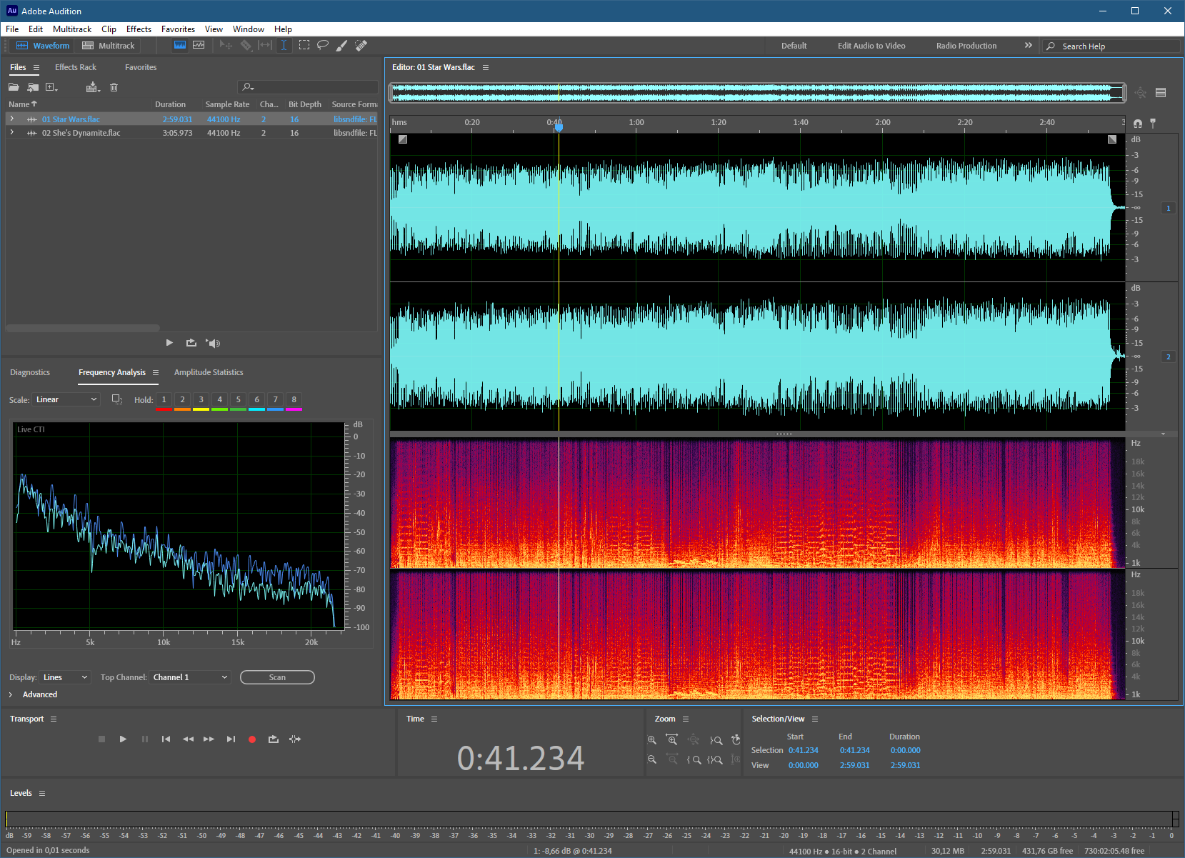Click playhead marker on timeline ruler
The image size is (1185, 858).
click(x=559, y=126)
